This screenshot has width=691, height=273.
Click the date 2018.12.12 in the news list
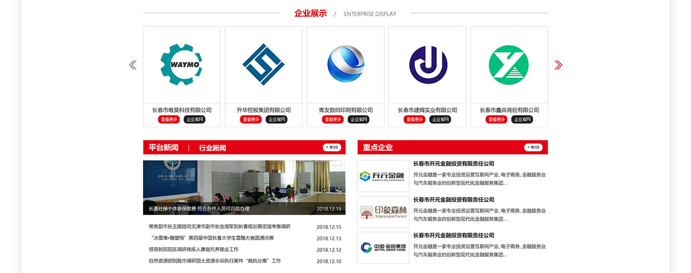coord(329,250)
